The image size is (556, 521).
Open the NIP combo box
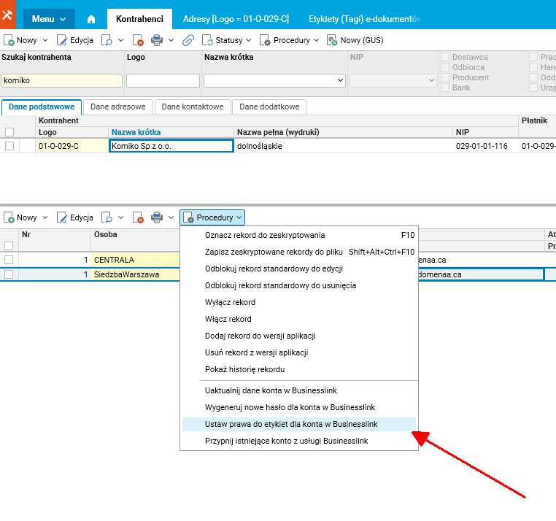(x=431, y=80)
